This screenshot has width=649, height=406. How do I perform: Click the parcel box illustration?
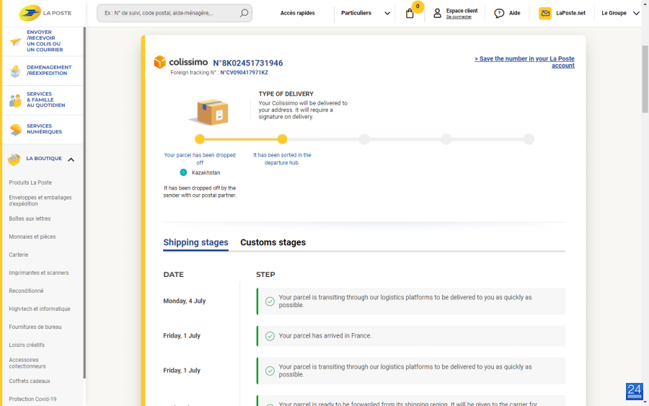point(209,112)
